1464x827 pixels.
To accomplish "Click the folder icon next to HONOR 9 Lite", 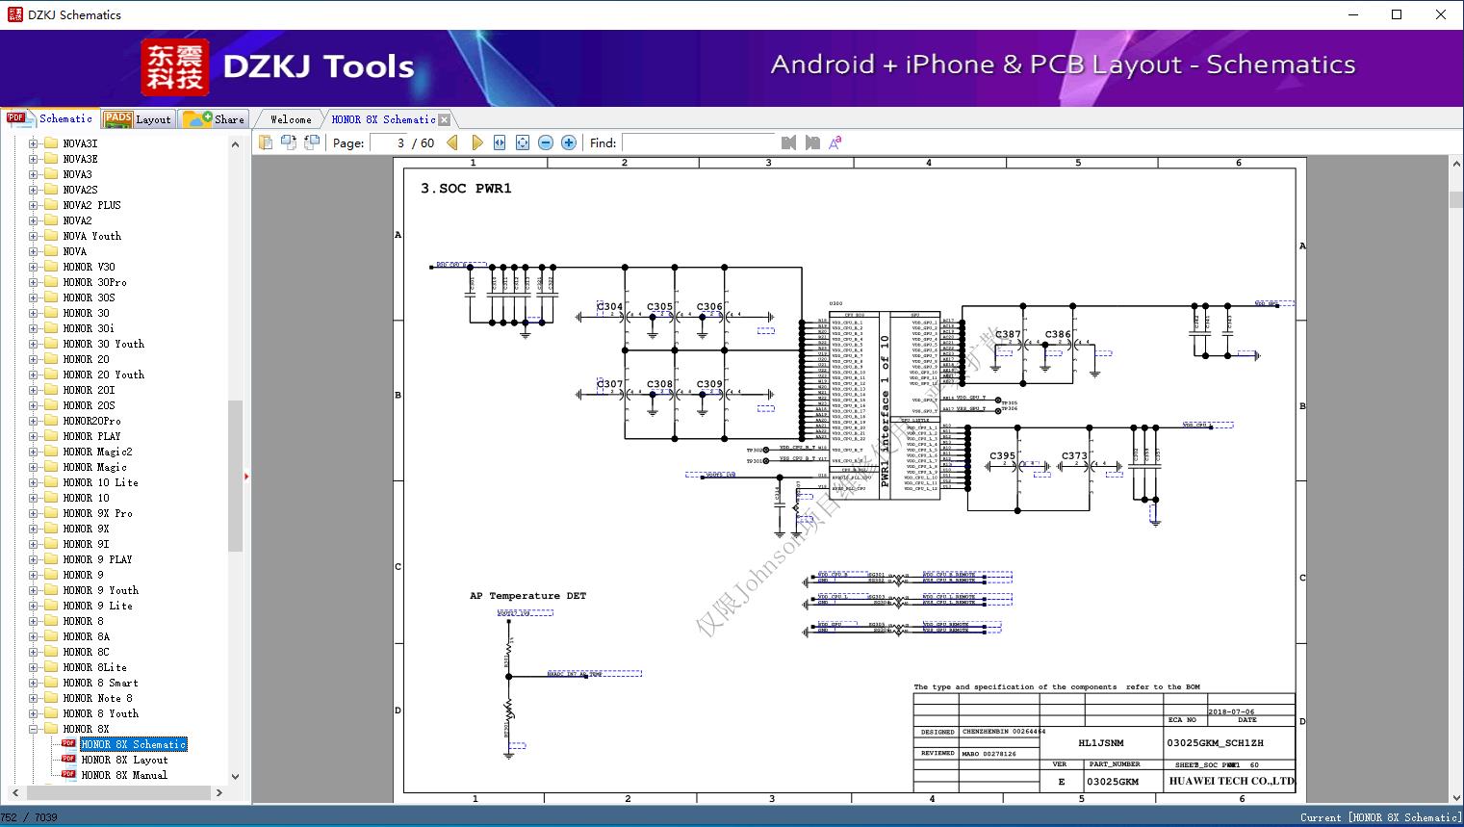I will 51,606.
